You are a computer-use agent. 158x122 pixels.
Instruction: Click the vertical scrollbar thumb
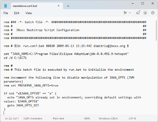coord(156,31)
